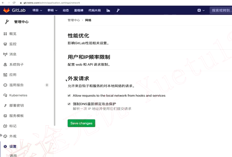The image size is (232, 157).
Task: Open 动态 activity in navbar
Action: pos(66,10)
